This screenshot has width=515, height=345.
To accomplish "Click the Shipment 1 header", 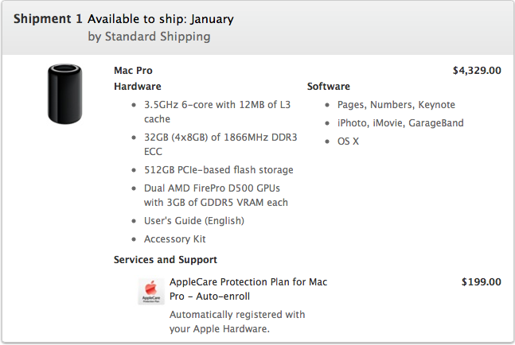I will pos(48,19).
